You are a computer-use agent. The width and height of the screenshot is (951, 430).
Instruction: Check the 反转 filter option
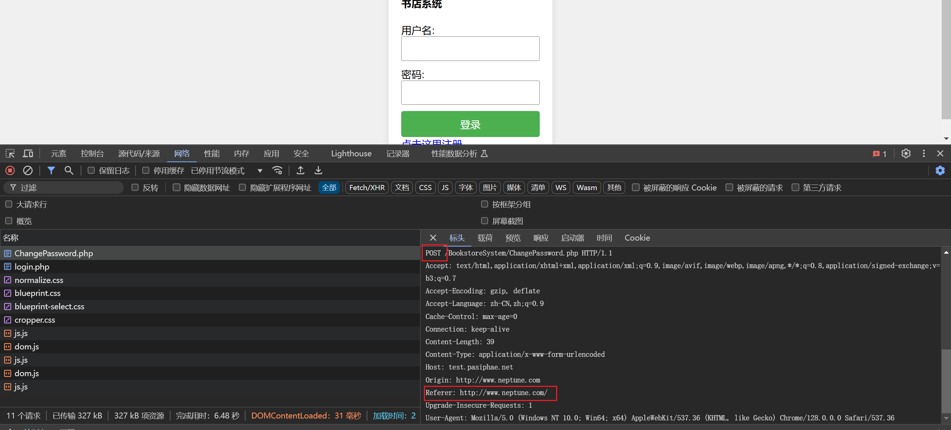pos(135,188)
